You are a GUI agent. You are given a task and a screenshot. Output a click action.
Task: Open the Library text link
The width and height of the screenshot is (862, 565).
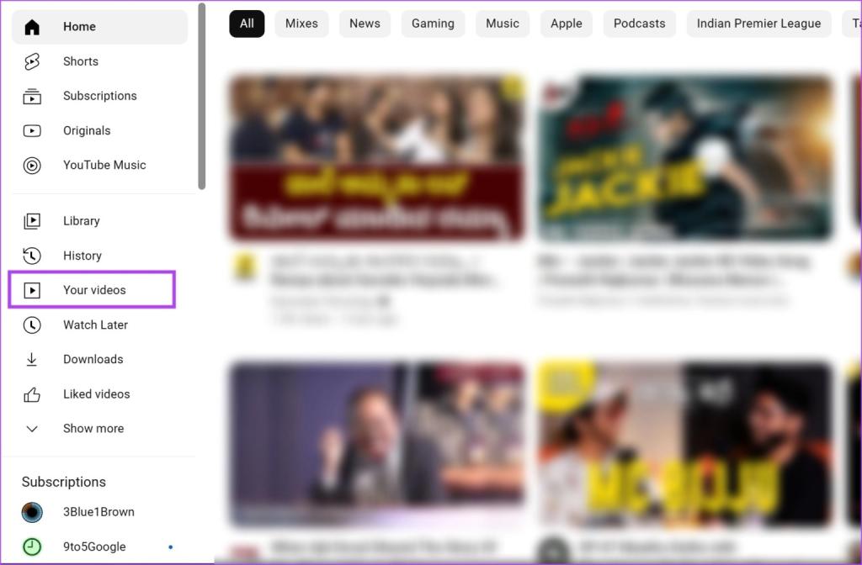[x=82, y=221]
